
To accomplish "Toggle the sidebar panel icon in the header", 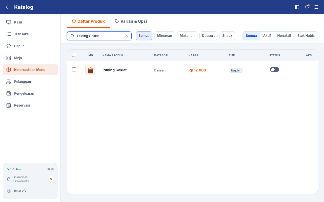I will click(x=297, y=7).
